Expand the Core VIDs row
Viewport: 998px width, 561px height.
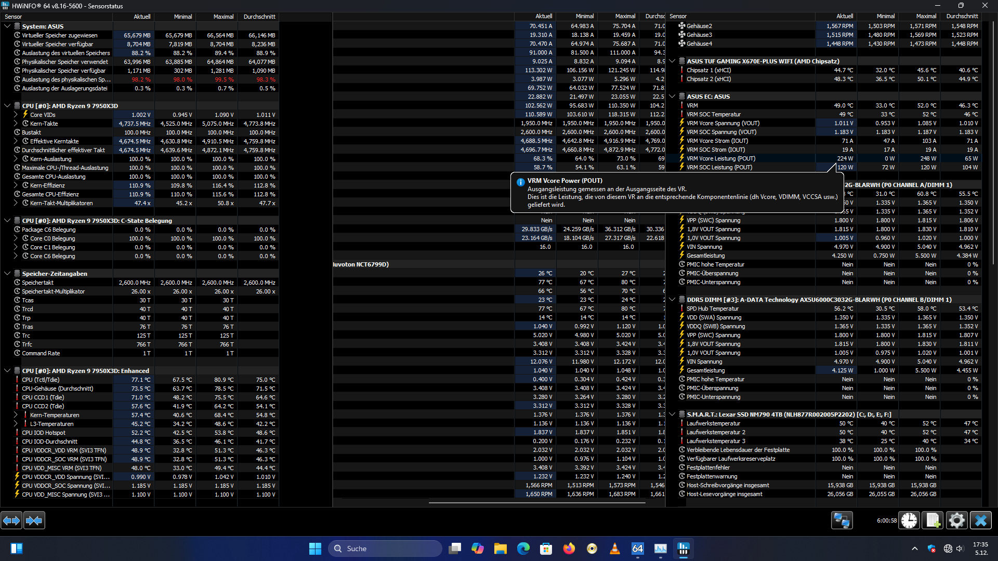pyautogui.click(x=16, y=115)
